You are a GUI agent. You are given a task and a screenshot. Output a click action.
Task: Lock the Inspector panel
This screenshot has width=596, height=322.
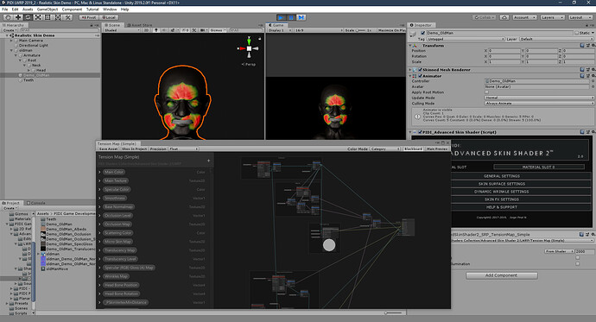click(x=586, y=25)
